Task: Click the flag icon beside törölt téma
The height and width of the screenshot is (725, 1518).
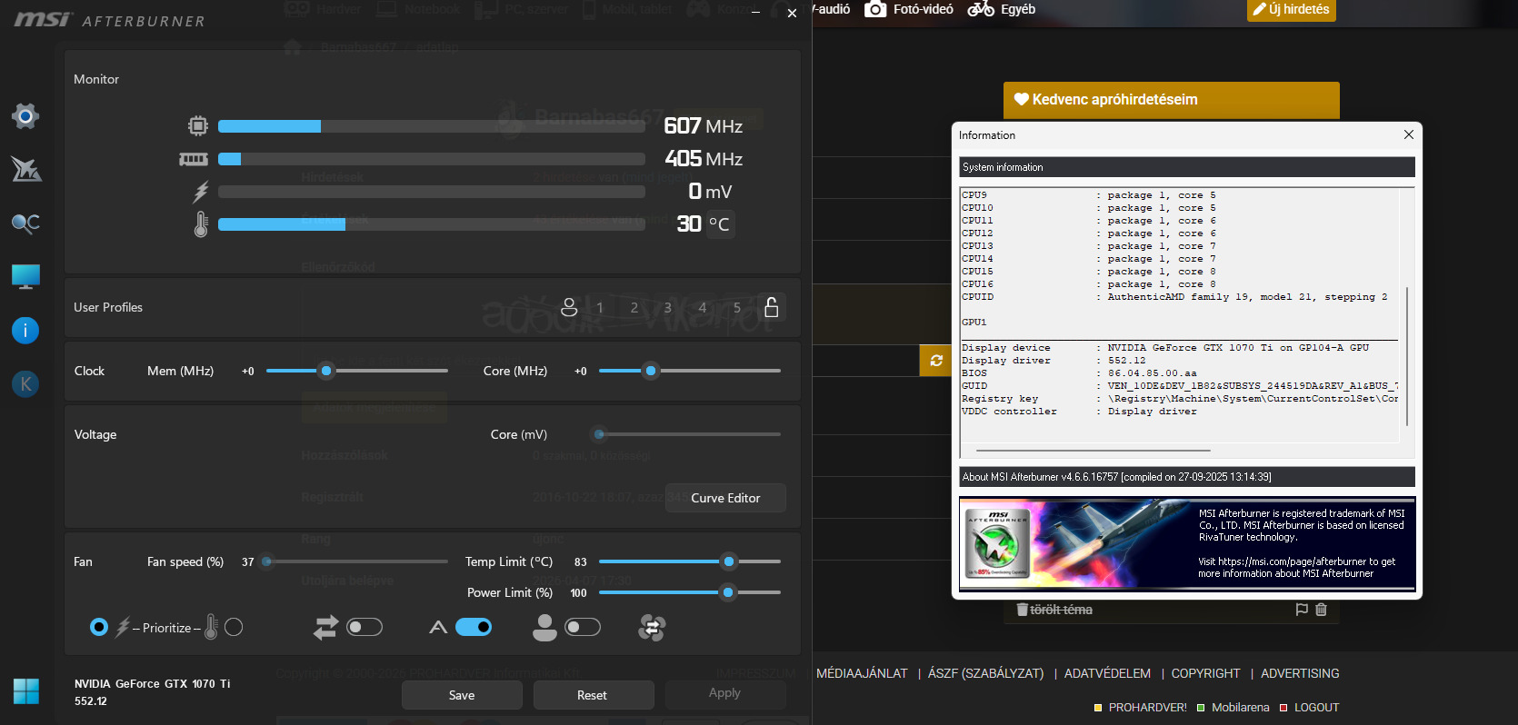Action: click(x=1302, y=610)
